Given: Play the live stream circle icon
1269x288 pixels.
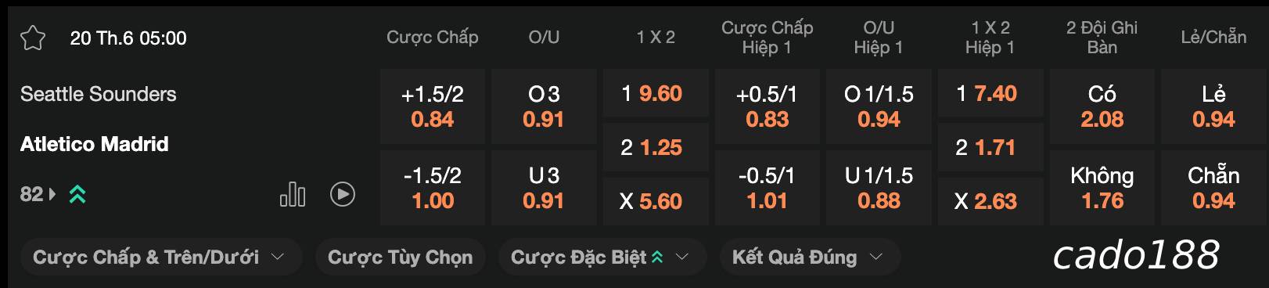Looking at the screenshot, I should (343, 194).
